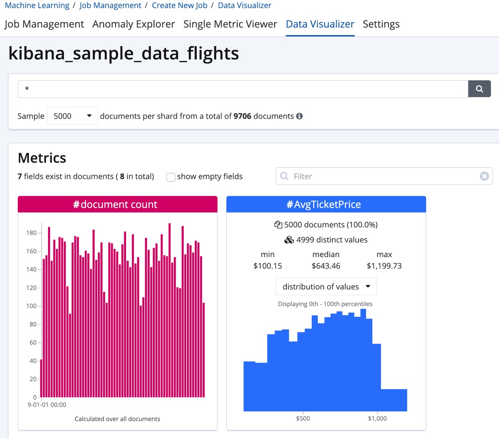The width and height of the screenshot is (499, 438).
Task: Switch to the Single Metric Viewer tab
Action: (x=230, y=24)
